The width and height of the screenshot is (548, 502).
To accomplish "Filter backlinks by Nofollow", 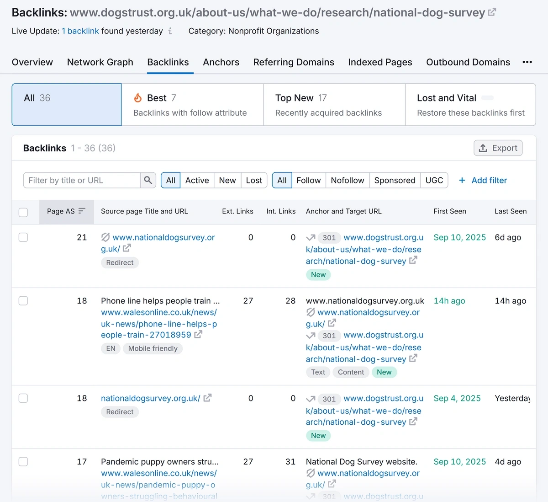I will coord(348,180).
